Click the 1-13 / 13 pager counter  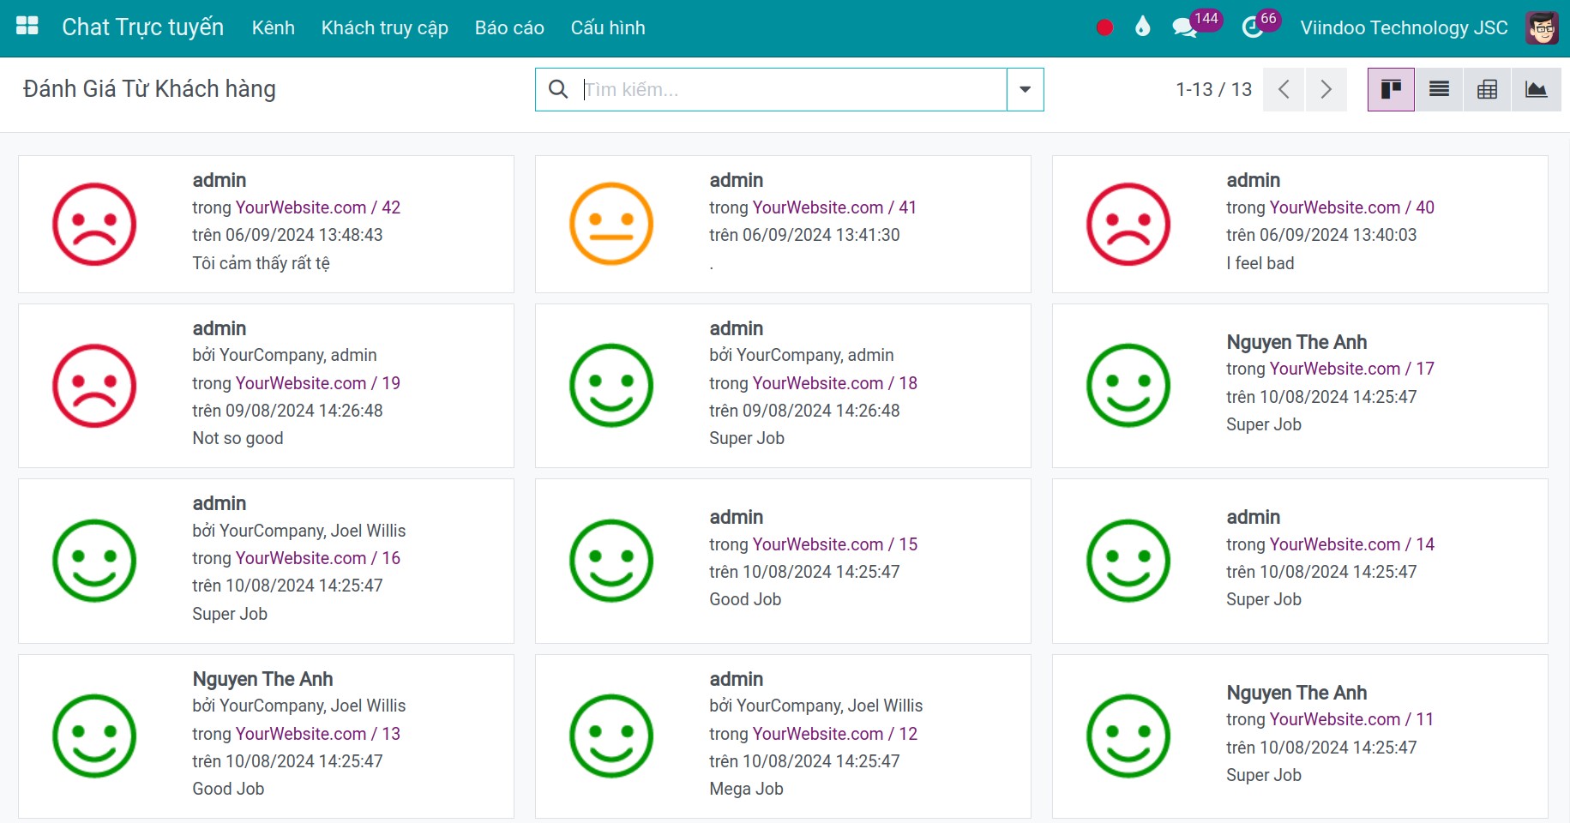(x=1213, y=89)
